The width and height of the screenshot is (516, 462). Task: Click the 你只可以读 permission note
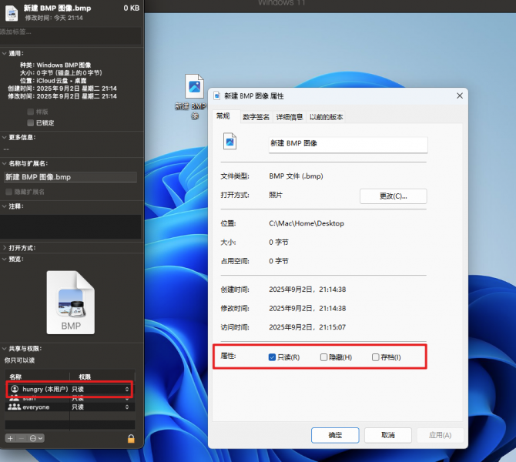[19, 360]
